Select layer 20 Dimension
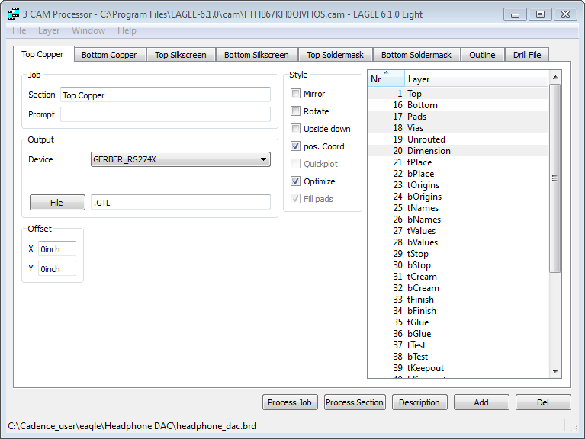Screen dimensions: 585x439 point(458,151)
